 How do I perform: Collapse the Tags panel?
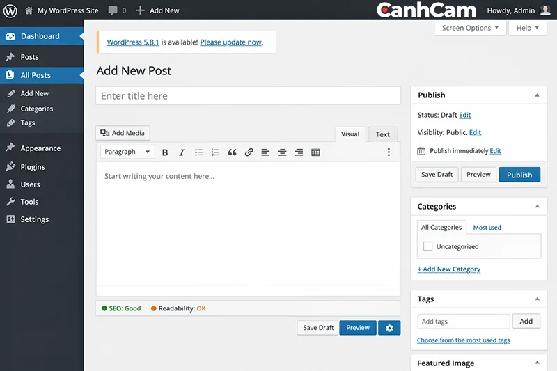[x=537, y=299]
